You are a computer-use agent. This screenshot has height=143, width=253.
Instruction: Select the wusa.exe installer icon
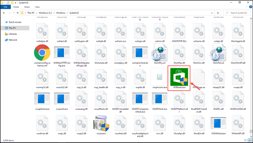pos(101,123)
